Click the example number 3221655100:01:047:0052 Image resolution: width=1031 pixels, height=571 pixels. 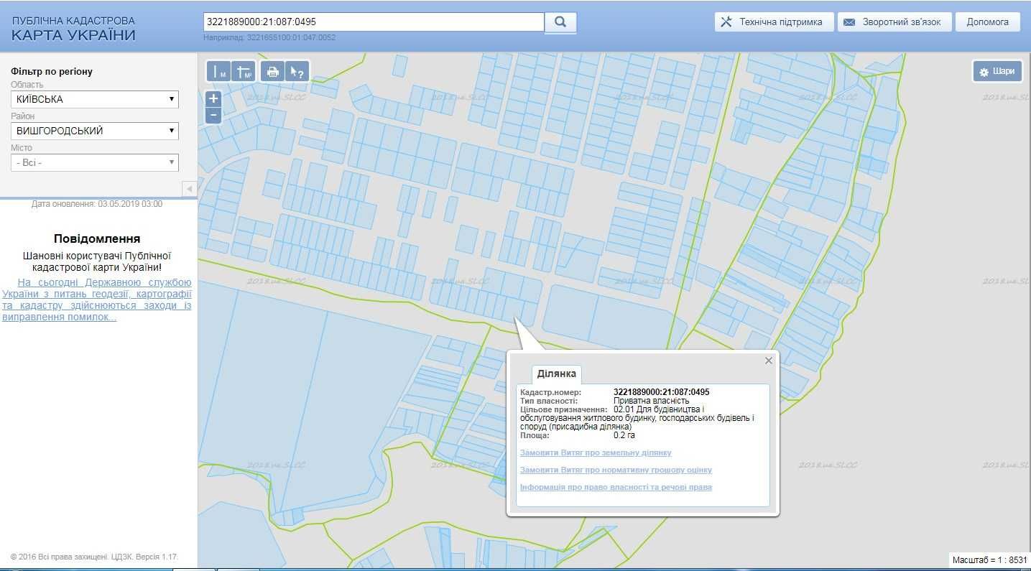pos(291,37)
